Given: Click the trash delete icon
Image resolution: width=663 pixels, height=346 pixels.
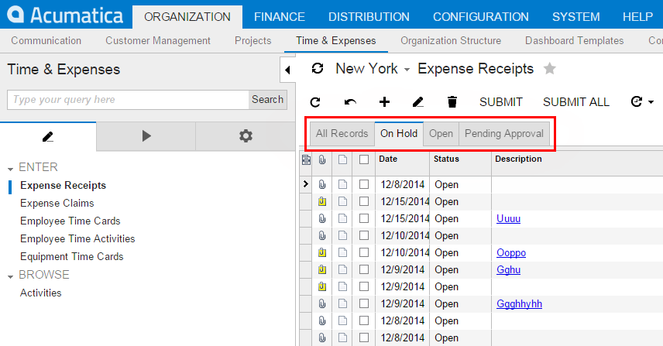Looking at the screenshot, I should point(452,102).
